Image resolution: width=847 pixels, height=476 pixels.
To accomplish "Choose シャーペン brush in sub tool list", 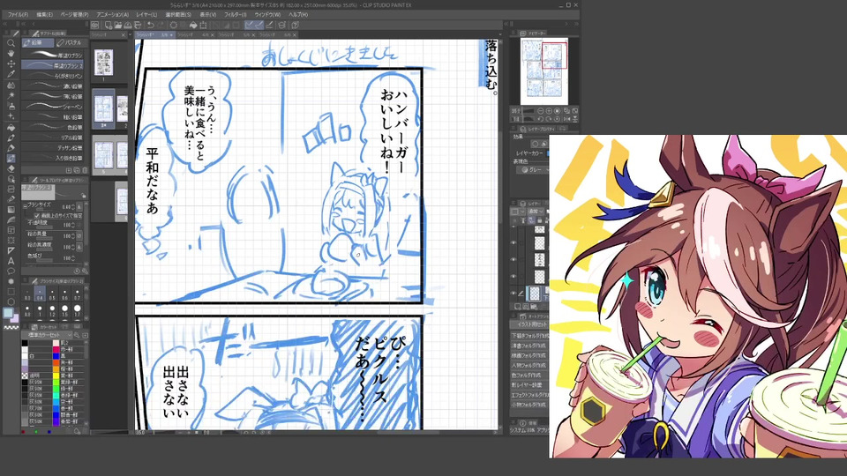I will (53, 107).
